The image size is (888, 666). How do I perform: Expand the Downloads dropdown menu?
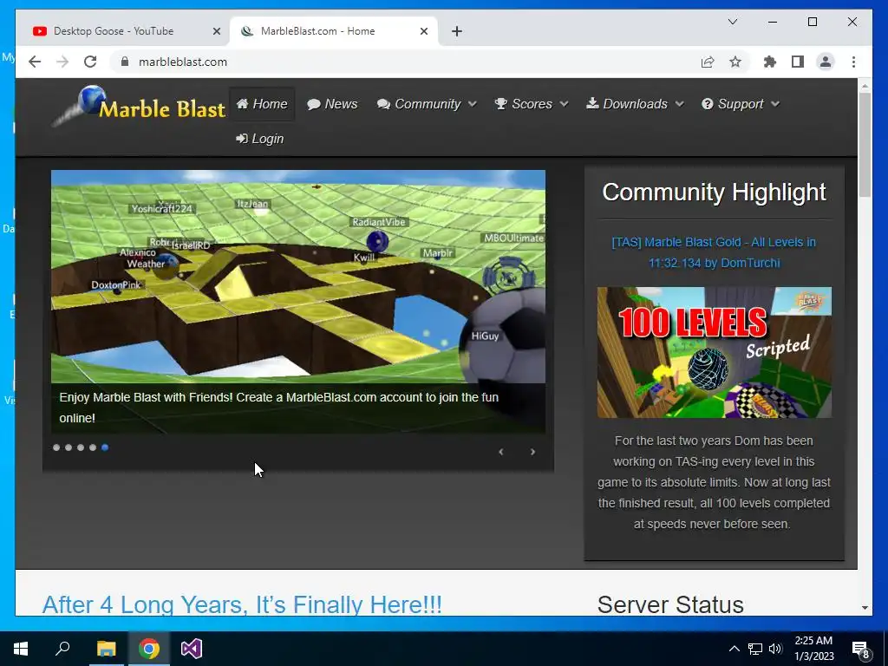635,104
